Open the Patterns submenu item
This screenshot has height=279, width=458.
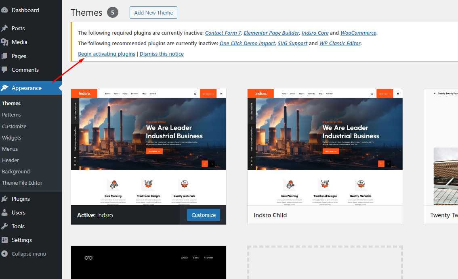point(11,115)
